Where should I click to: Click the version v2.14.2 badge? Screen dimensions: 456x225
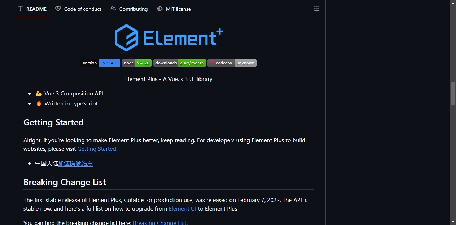pos(100,63)
